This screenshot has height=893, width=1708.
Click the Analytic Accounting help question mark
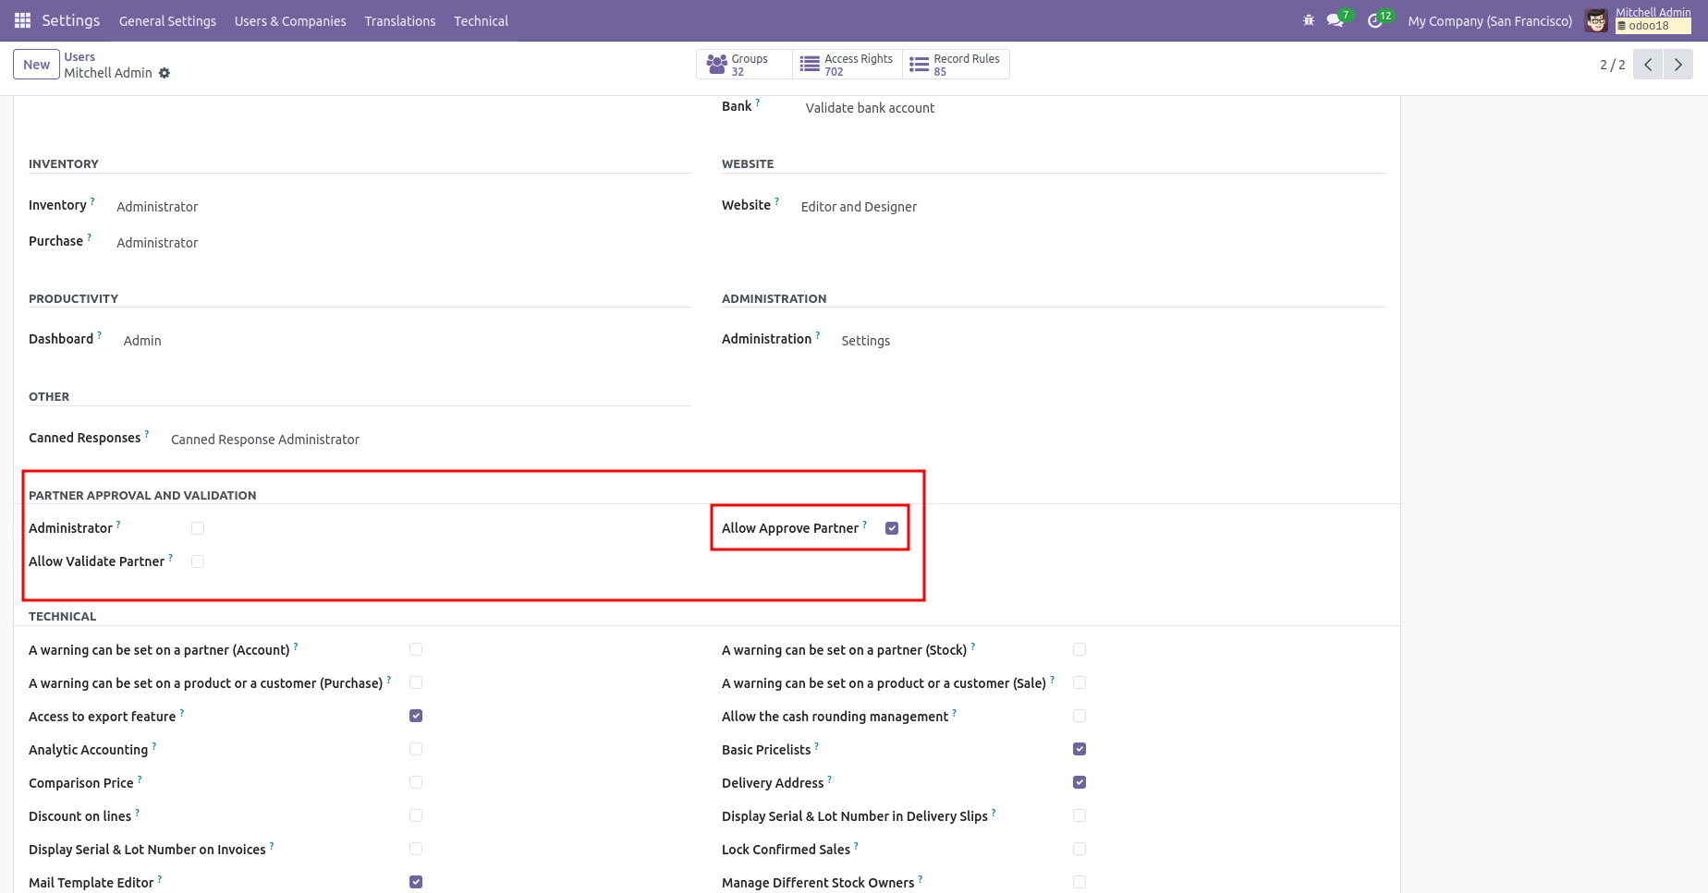(x=153, y=745)
